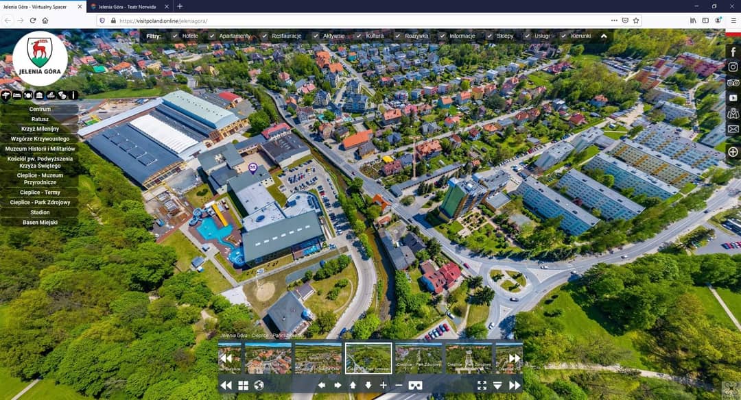
Task: Switch to Jelenia Góra - Teatr Norwida tab
Action: coord(129,6)
